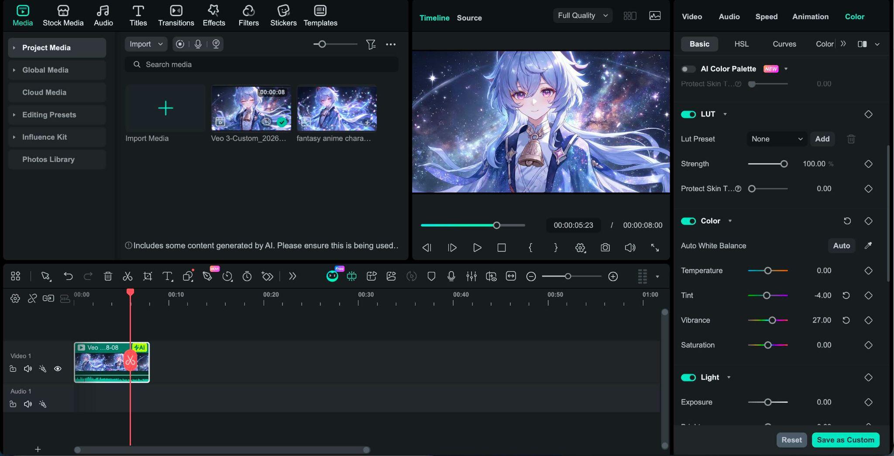This screenshot has height=456, width=894.
Task: Record voiceover from timeline microphone icon
Action: 451,276
